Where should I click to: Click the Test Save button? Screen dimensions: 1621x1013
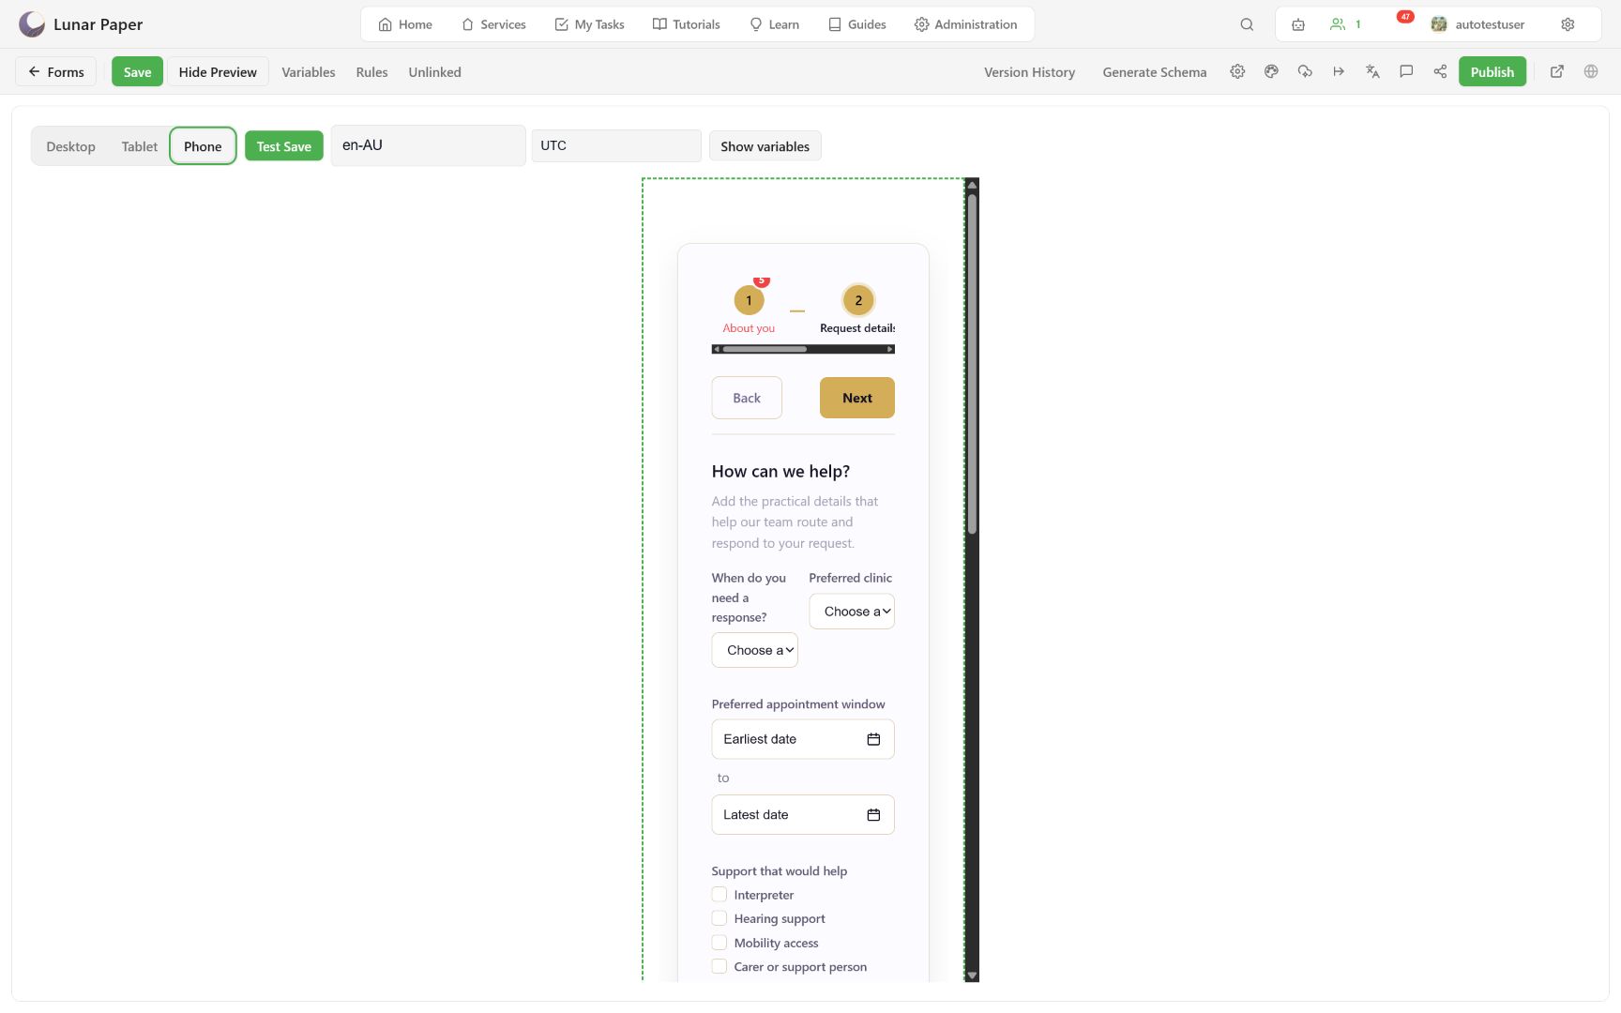click(284, 146)
